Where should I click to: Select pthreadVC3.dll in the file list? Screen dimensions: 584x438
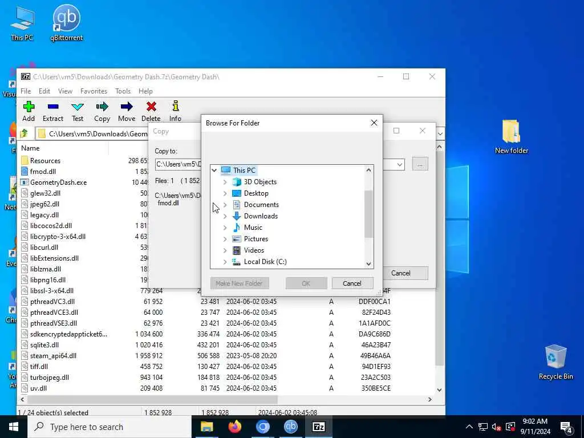pyautogui.click(x=52, y=302)
